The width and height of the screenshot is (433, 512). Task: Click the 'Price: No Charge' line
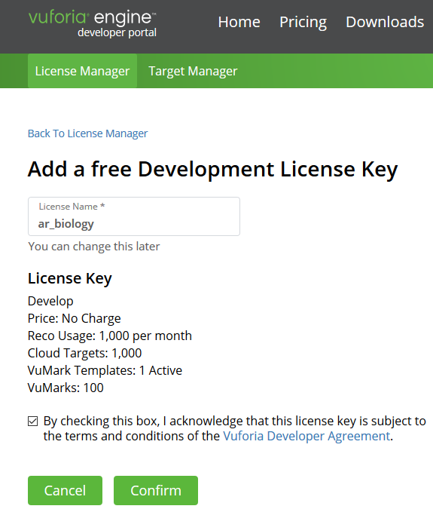coord(75,318)
